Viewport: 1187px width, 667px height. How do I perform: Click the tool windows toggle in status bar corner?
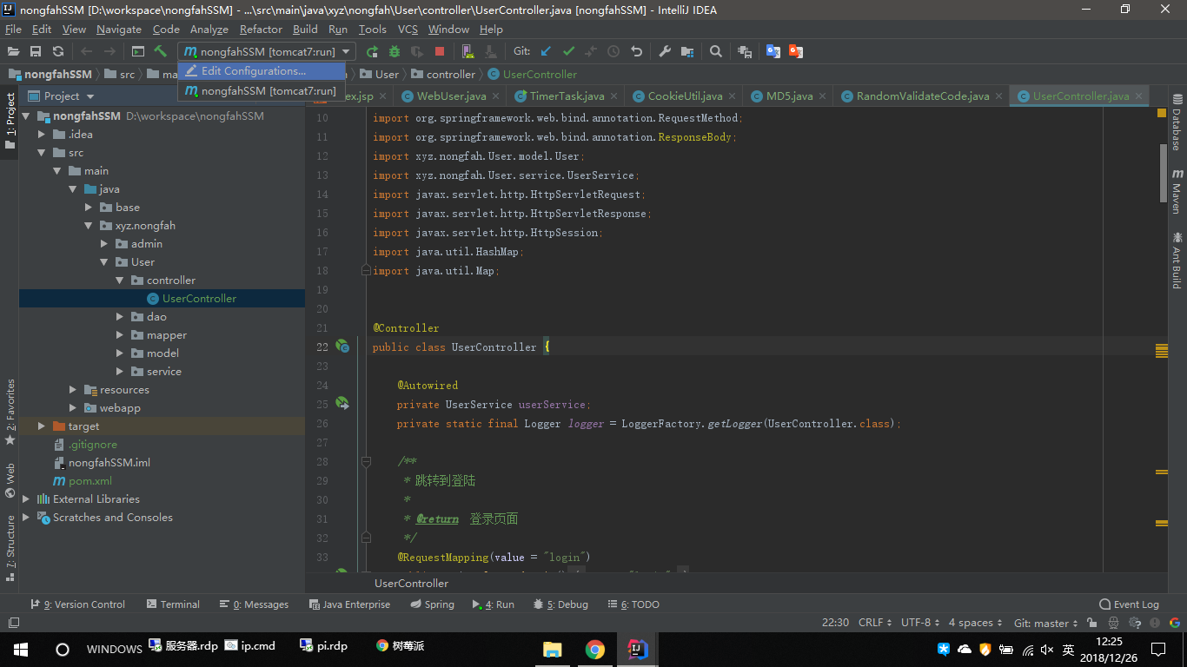13,623
